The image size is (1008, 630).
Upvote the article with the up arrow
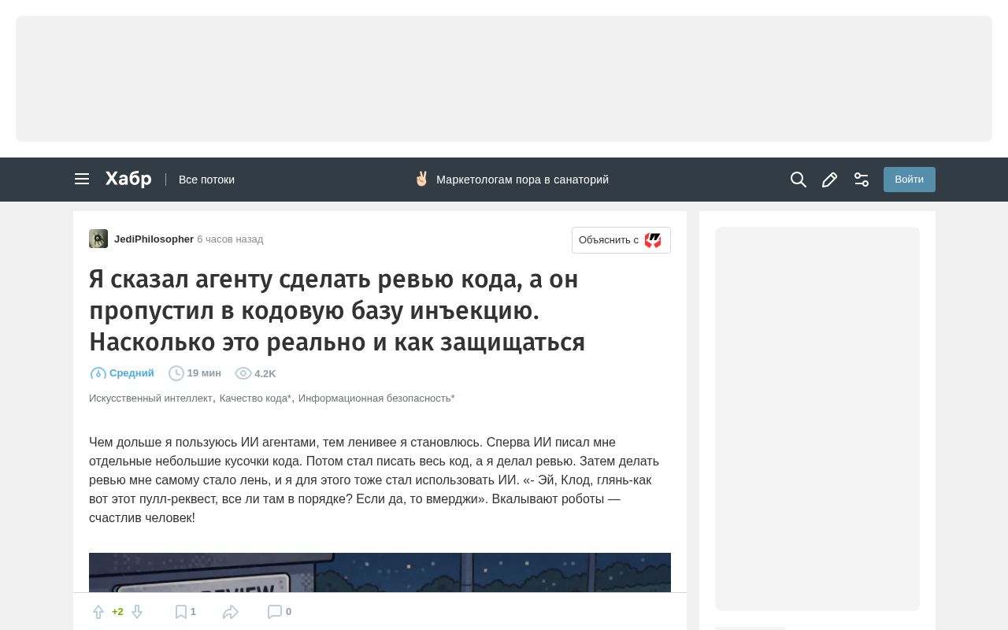[x=98, y=612]
